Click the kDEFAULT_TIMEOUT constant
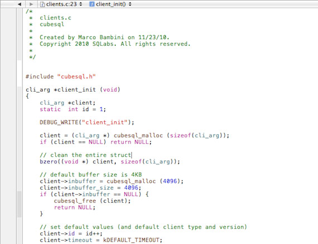This screenshot has width=318, height=244. click(x=131, y=240)
